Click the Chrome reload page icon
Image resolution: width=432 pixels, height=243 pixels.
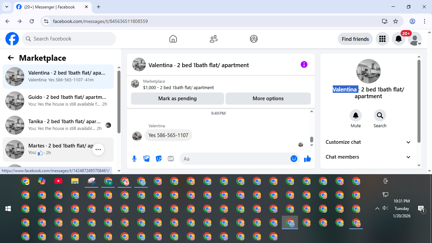(x=32, y=21)
